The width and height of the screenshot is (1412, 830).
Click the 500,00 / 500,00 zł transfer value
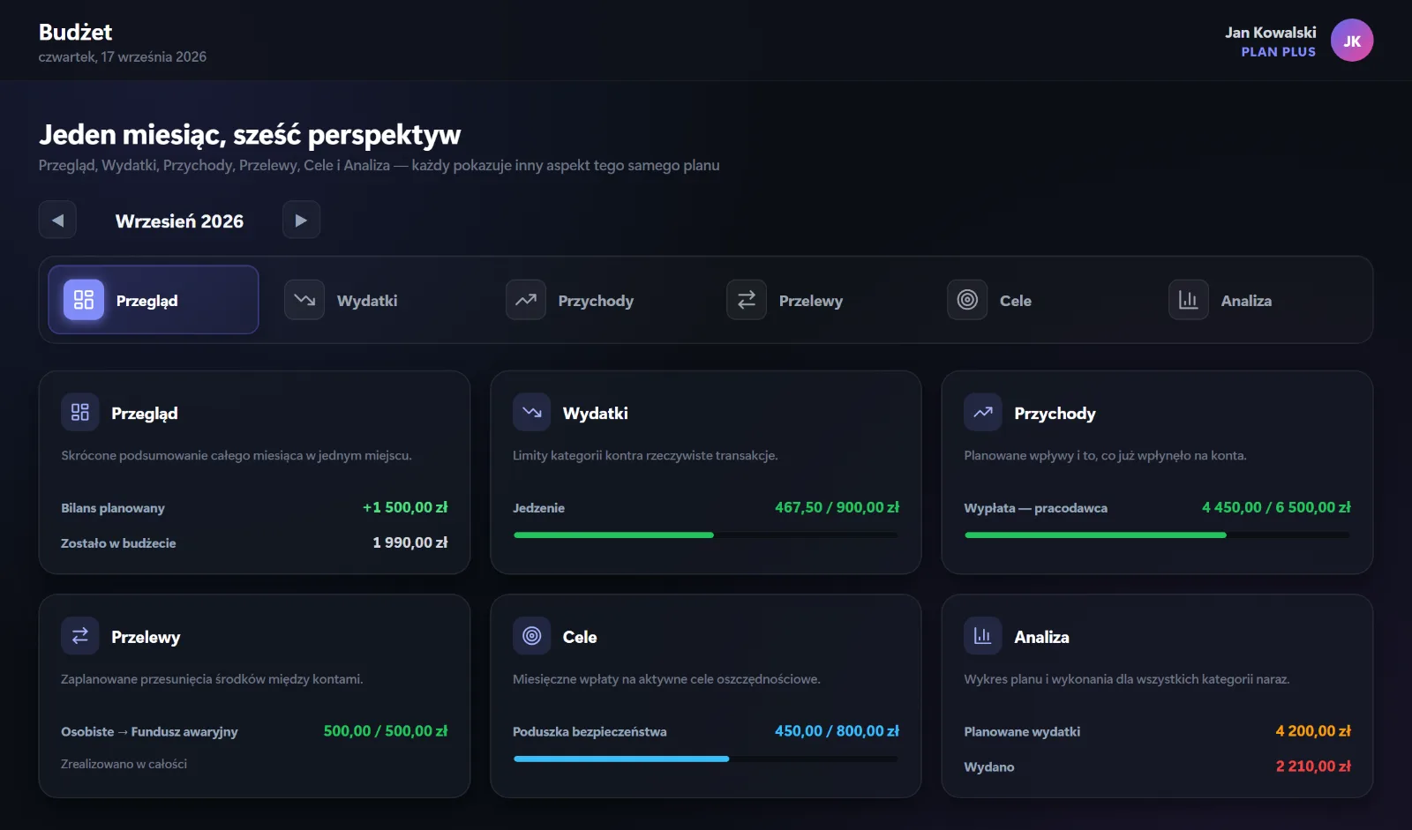(x=386, y=731)
